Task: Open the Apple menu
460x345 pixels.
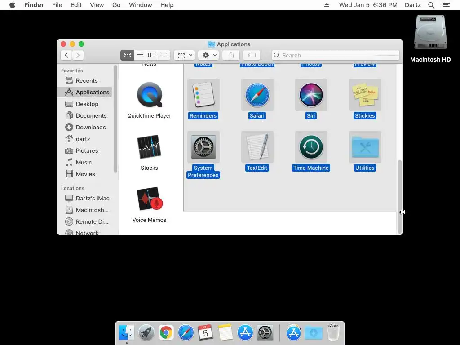Action: pyautogui.click(x=12, y=5)
